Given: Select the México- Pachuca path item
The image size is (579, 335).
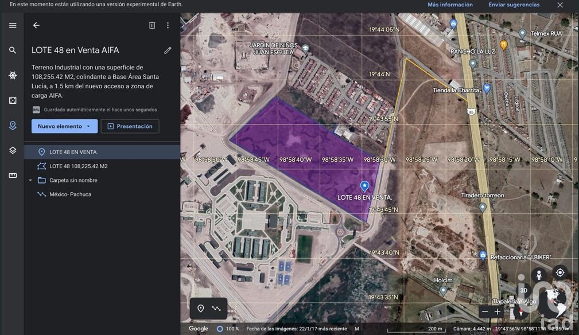Looking at the screenshot, I should coord(70,194).
